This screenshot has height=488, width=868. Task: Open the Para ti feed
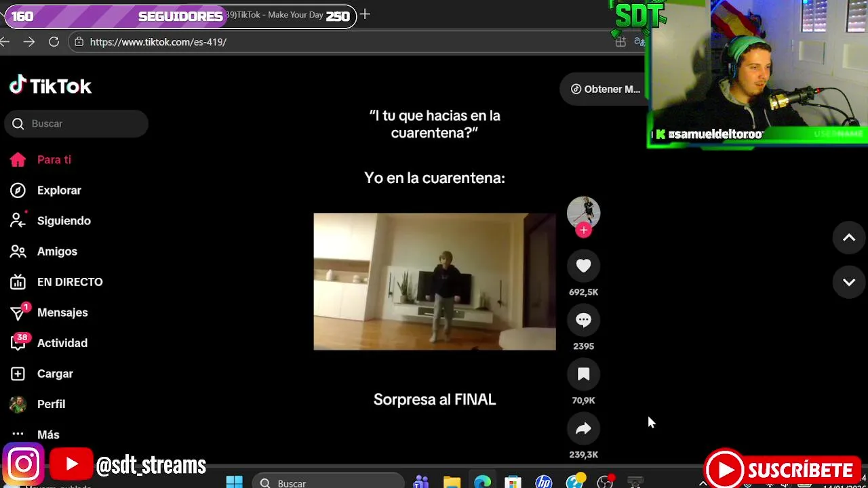point(41,160)
